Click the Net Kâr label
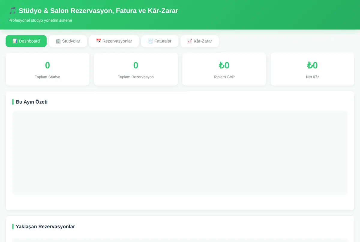360x242 pixels. pyautogui.click(x=312, y=77)
